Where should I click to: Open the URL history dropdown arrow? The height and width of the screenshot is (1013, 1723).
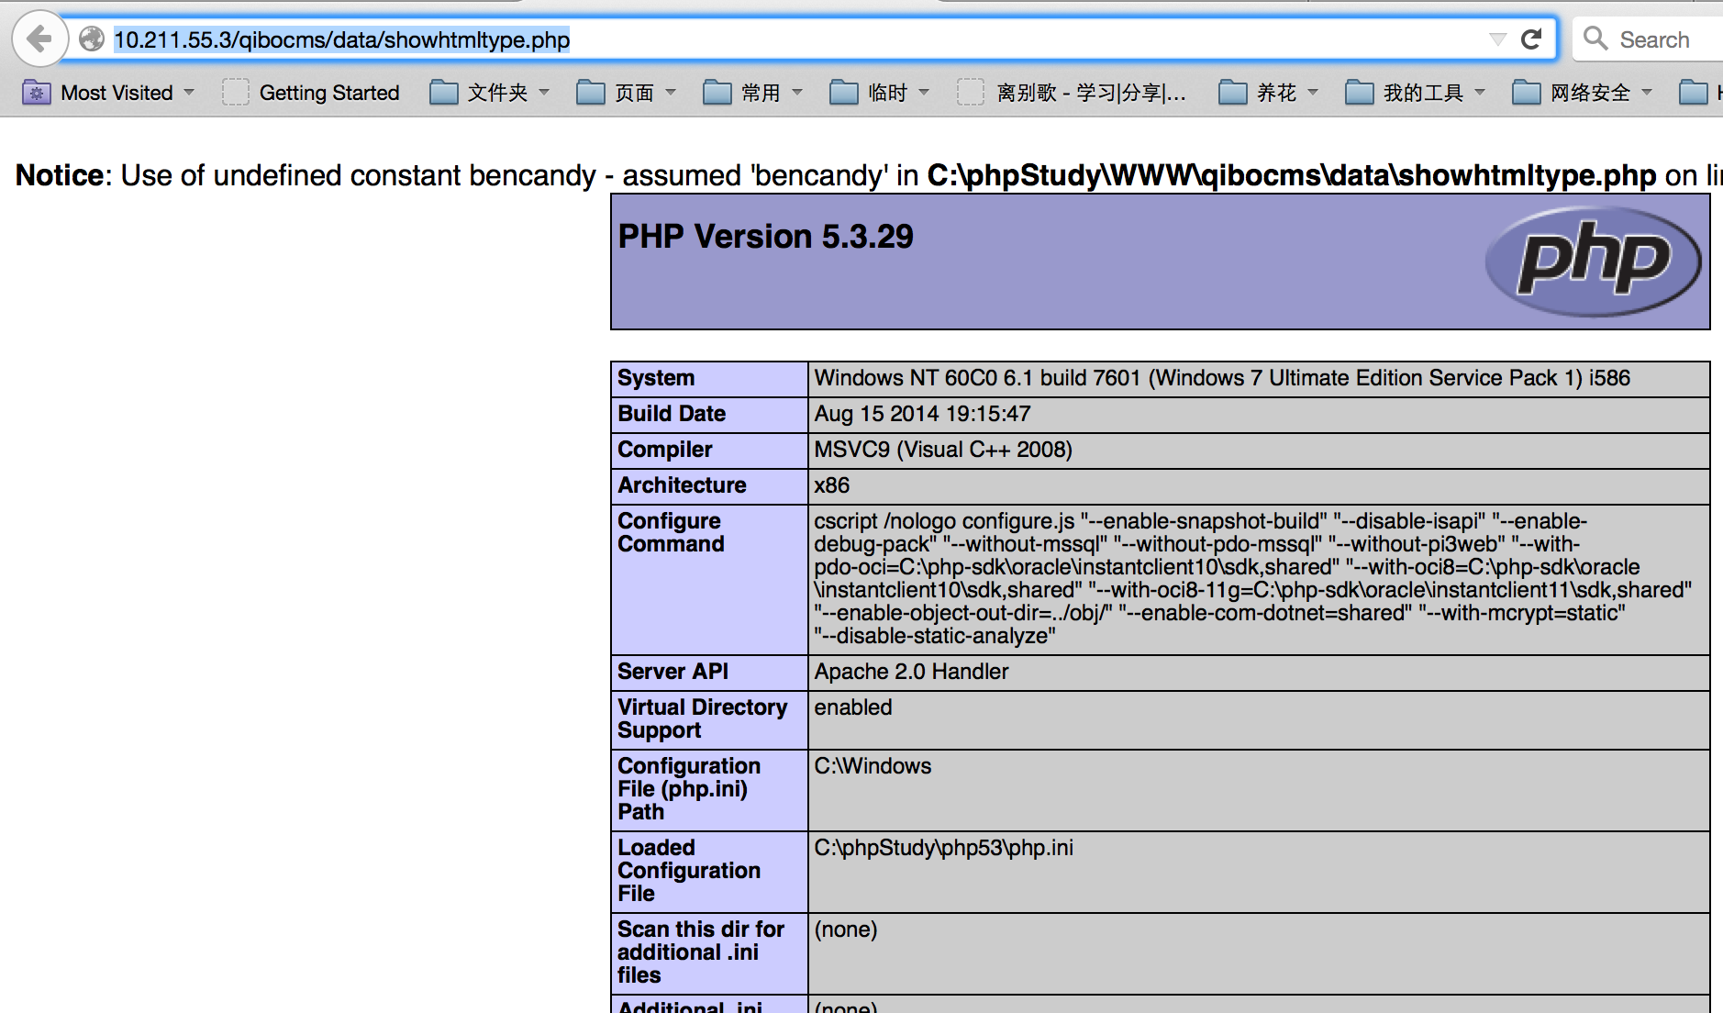click(1497, 39)
